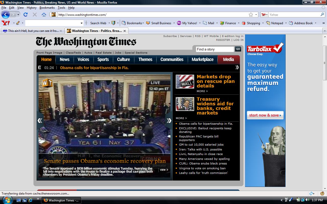Viewport: 327px width, 204px height.
Task: Go to the browser home page icon
Action: click(43, 15)
